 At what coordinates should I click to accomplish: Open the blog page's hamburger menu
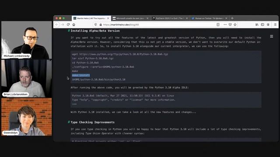(271, 36)
